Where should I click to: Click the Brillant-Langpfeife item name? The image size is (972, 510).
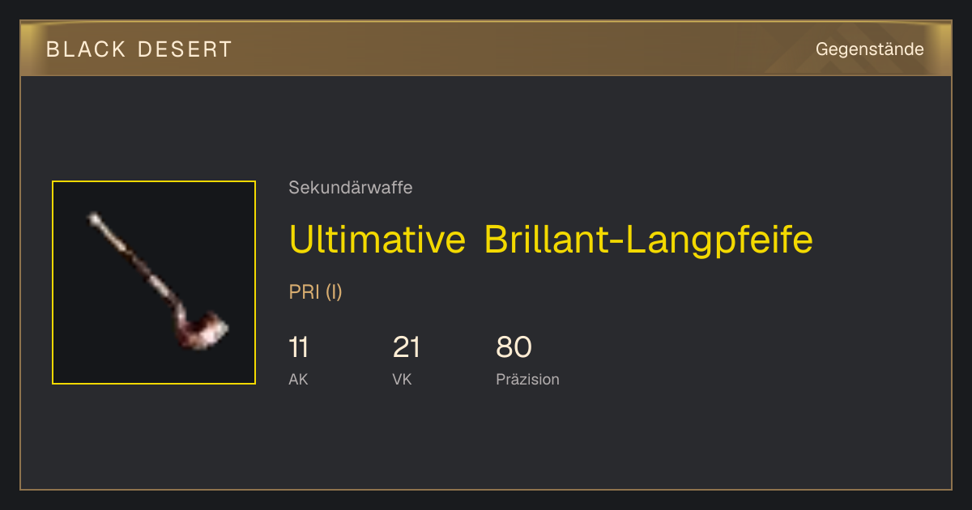(649, 240)
